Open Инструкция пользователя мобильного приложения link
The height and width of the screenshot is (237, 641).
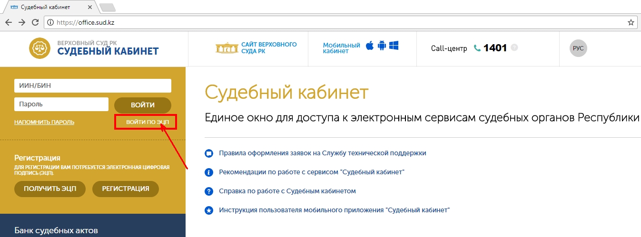pos(335,209)
